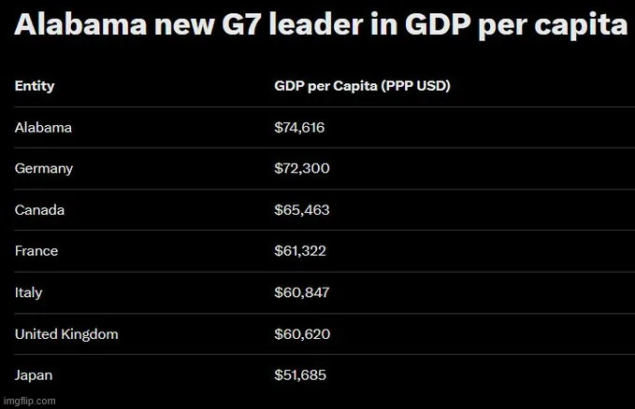Select the United Kingdom entity cell
635x409 pixels.
point(66,334)
